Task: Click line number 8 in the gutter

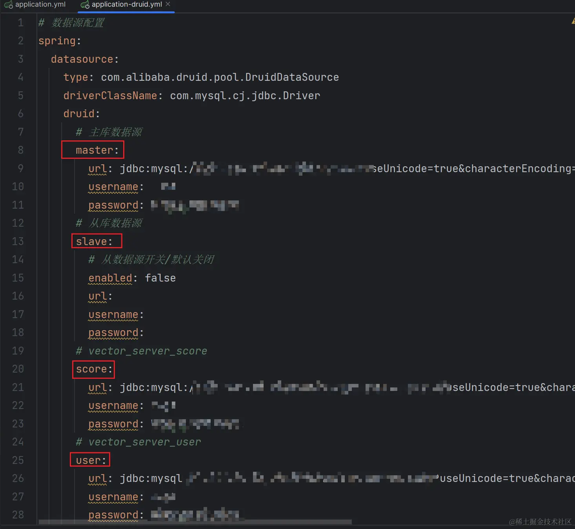Action: click(20, 150)
